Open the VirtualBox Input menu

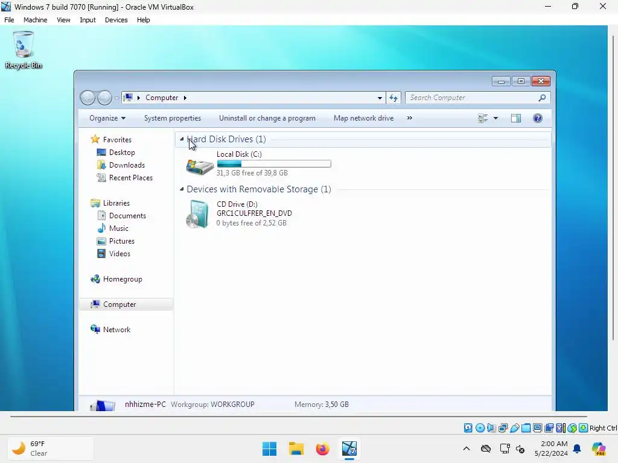tap(88, 20)
